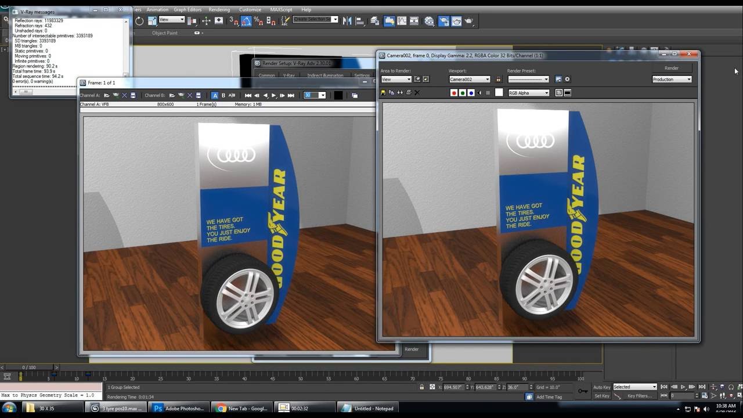
Task: Open the Help menu
Action: click(306, 9)
